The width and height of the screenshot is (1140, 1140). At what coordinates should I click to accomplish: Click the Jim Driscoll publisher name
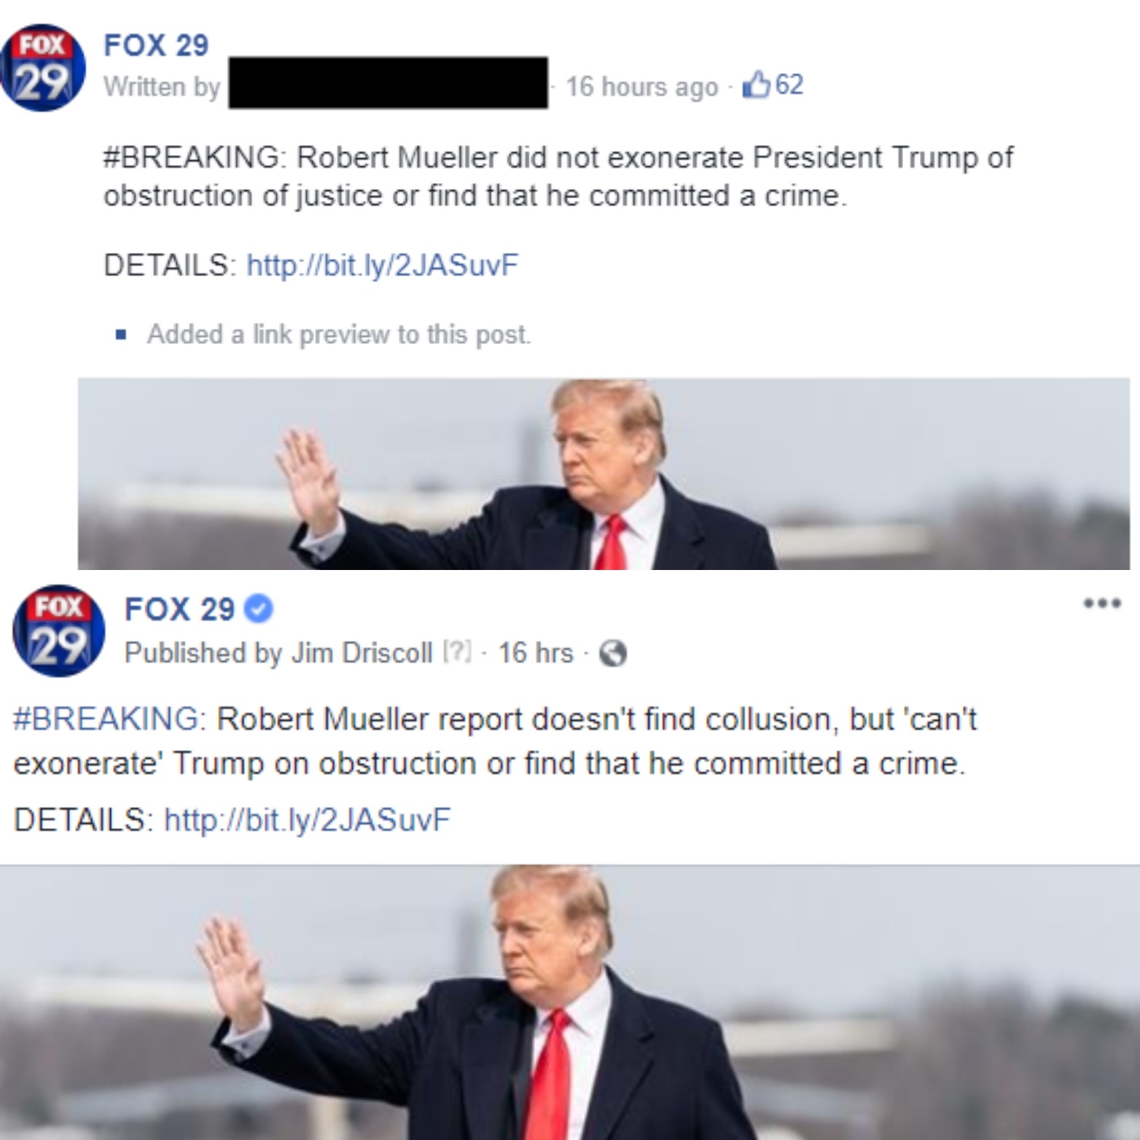362,652
